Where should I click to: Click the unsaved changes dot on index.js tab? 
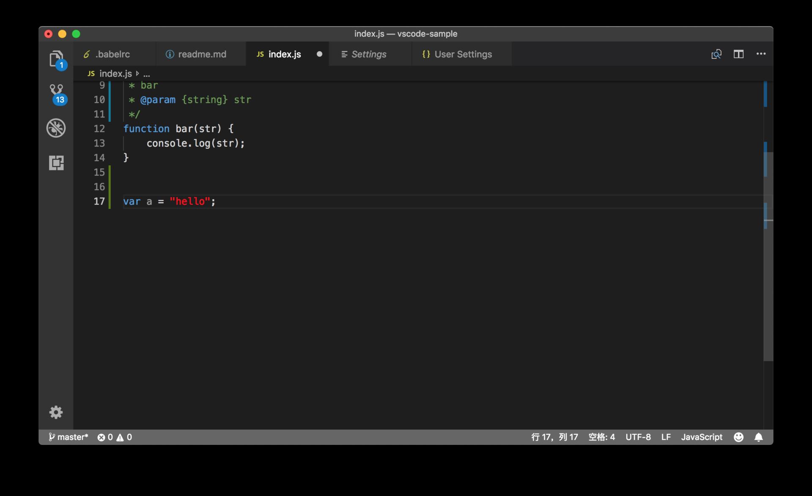319,54
